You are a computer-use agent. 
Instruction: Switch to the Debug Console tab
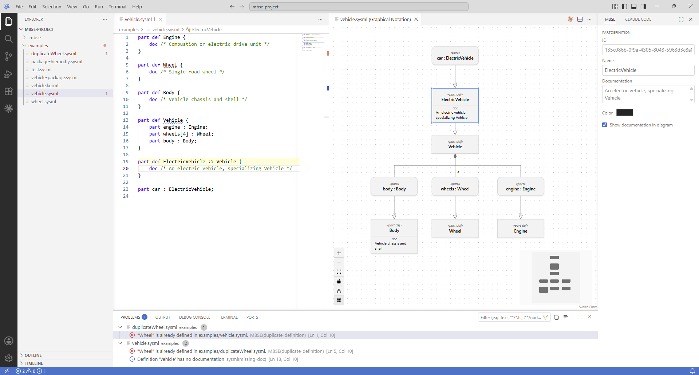coord(195,317)
